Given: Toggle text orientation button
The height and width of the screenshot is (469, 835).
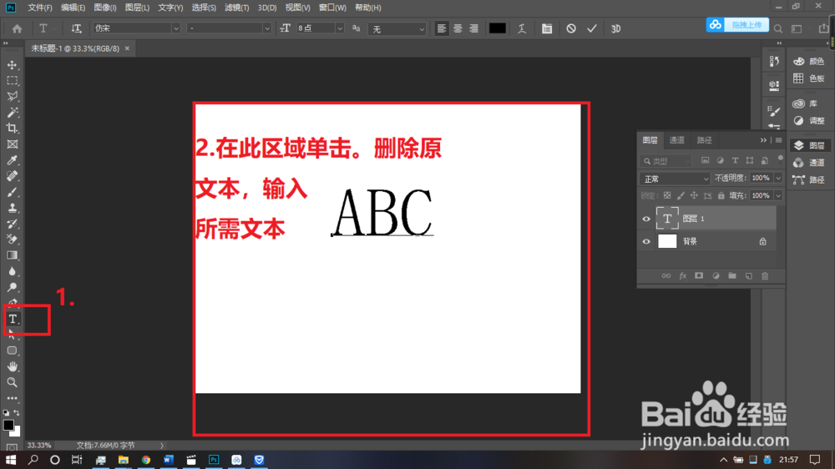Looking at the screenshot, I should point(76,28).
